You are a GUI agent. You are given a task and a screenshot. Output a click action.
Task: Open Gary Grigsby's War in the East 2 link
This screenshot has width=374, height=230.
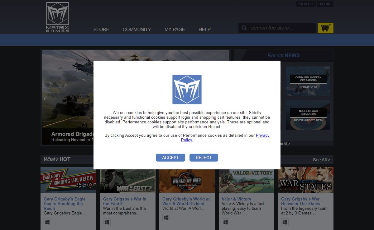[x=125, y=201]
